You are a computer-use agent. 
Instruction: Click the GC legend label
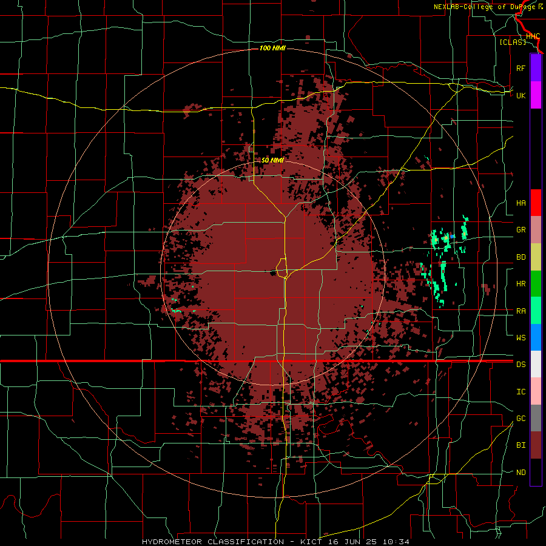pyautogui.click(x=521, y=419)
